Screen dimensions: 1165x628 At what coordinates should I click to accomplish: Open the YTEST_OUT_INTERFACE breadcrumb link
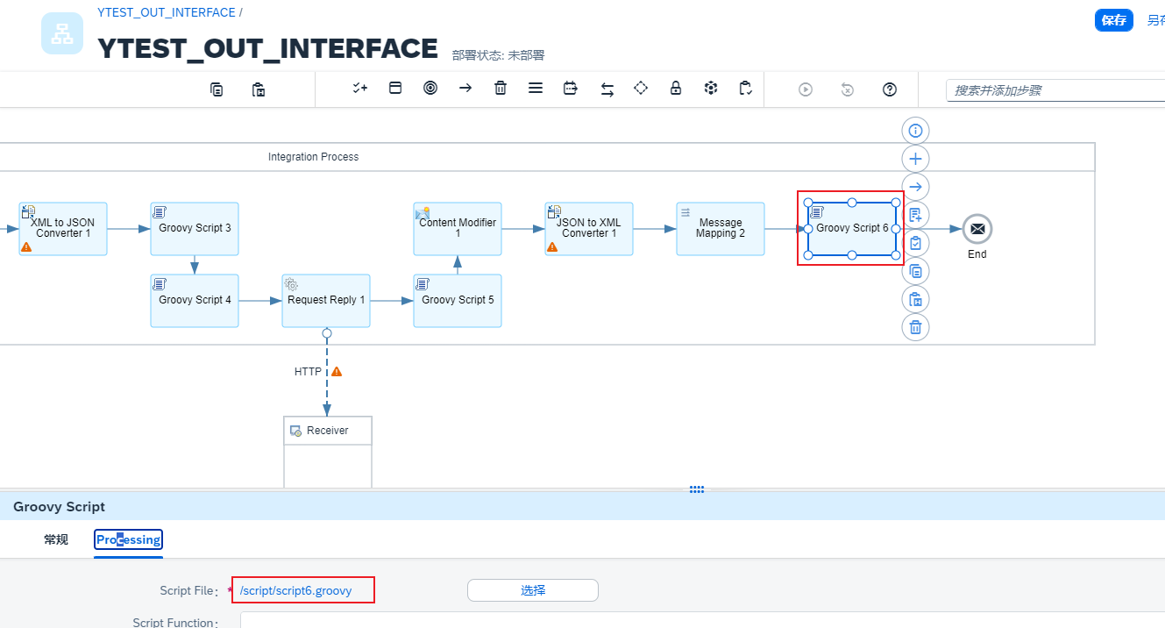coord(167,12)
